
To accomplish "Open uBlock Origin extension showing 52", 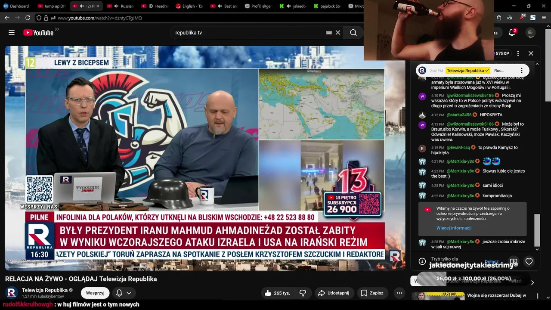I will tap(522, 17).
